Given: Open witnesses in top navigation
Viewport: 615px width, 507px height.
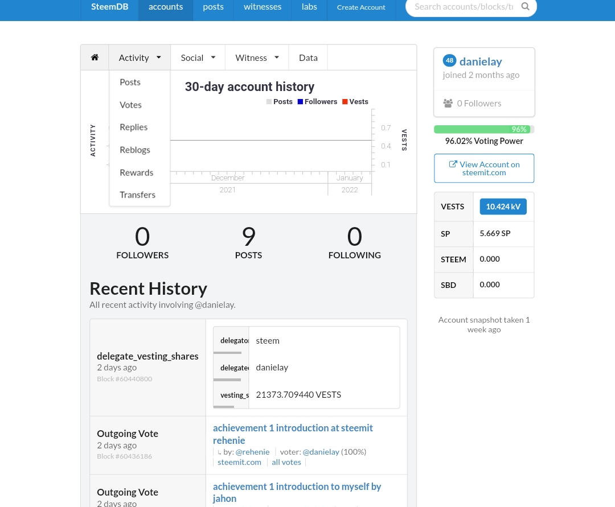Looking at the screenshot, I should [263, 7].
